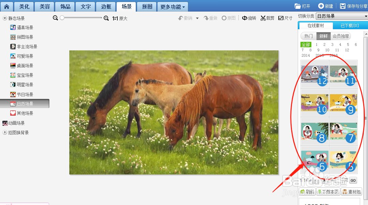Select the 会员独享 filter

[341, 36]
